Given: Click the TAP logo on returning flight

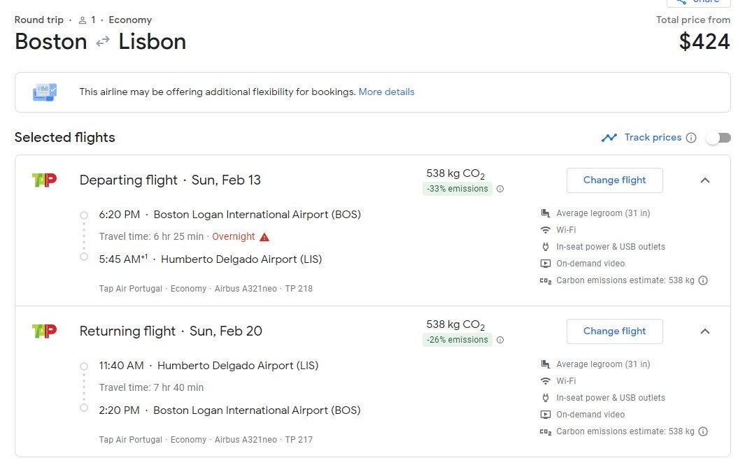Looking at the screenshot, I should (44, 331).
